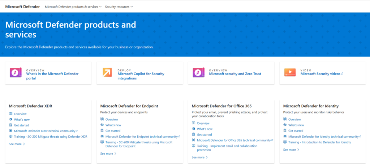
Task: Click the orange video play icon
Action: [290, 73]
